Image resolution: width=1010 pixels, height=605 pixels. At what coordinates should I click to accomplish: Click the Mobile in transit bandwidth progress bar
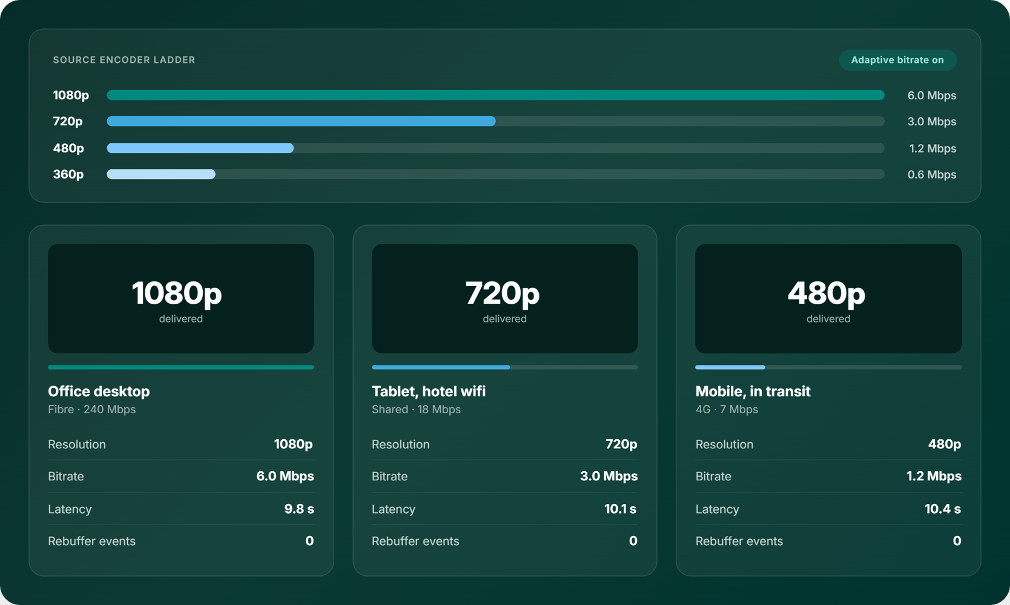[828, 367]
